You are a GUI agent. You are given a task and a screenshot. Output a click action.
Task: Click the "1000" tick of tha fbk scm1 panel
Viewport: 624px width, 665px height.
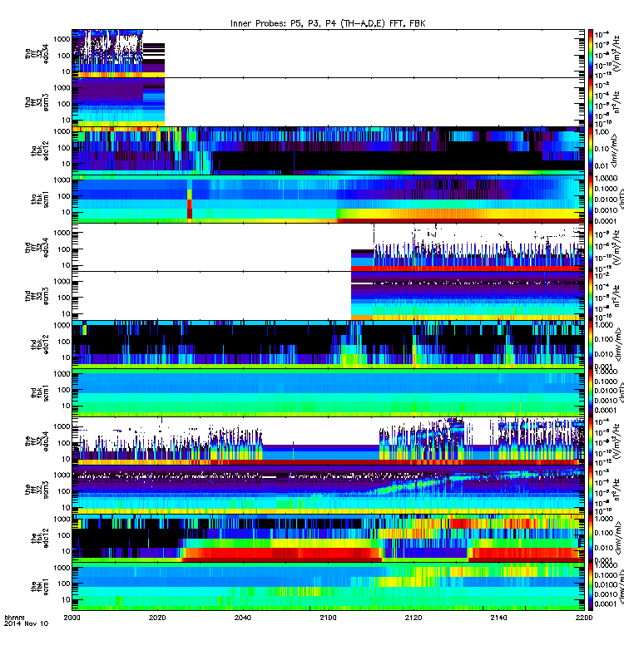[62, 180]
